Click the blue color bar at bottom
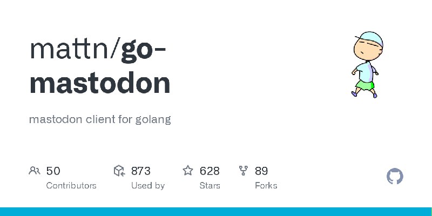 [216, 211]
